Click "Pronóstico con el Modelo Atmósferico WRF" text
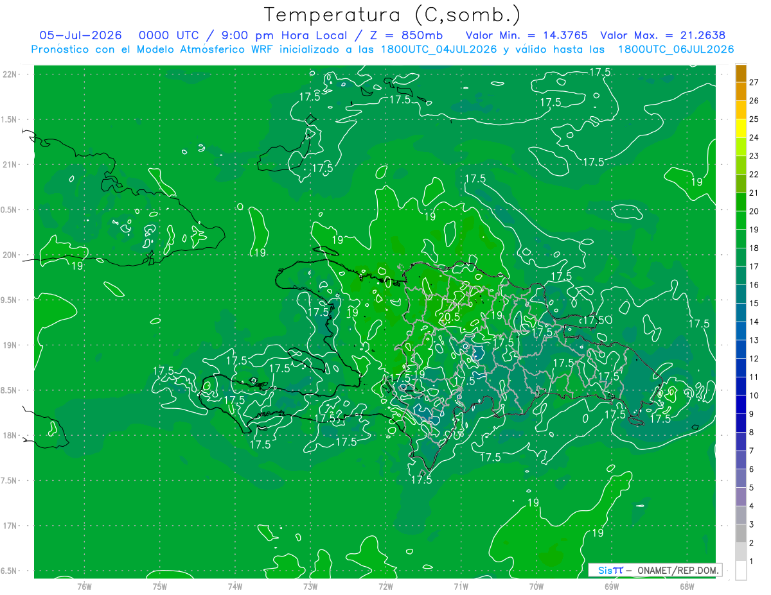This screenshot has width=771, height=595. pyautogui.click(x=153, y=49)
